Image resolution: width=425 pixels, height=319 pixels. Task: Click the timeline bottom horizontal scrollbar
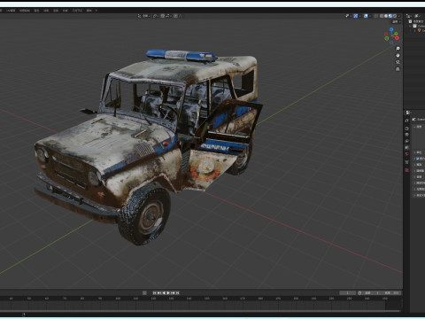[x=201, y=311]
